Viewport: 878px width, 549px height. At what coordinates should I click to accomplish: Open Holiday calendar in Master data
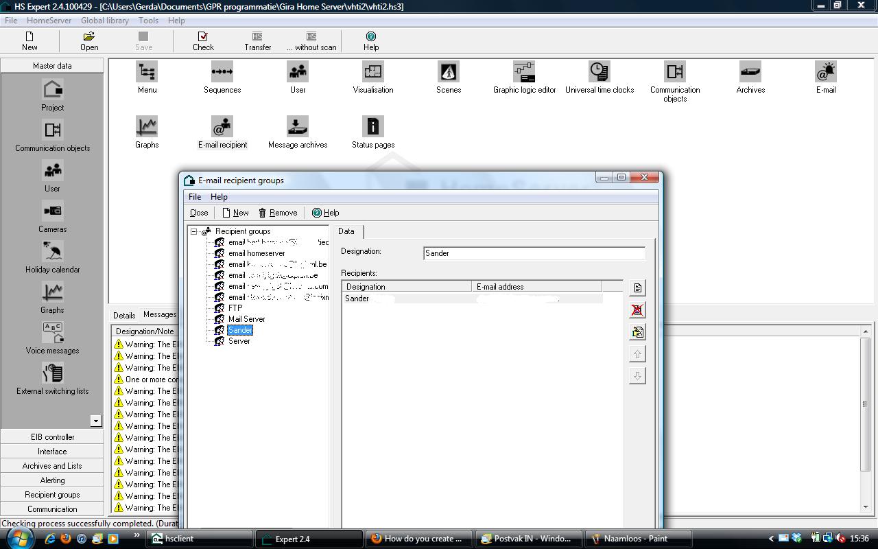point(53,258)
